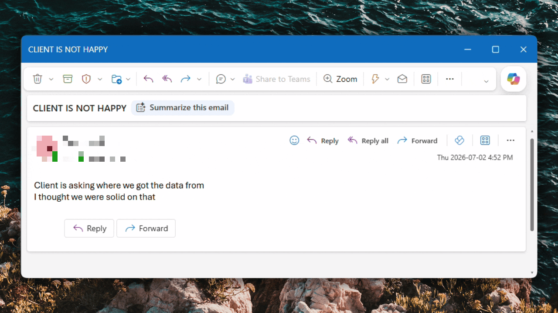Click the text "I thought we were solid on that"

coord(95,197)
